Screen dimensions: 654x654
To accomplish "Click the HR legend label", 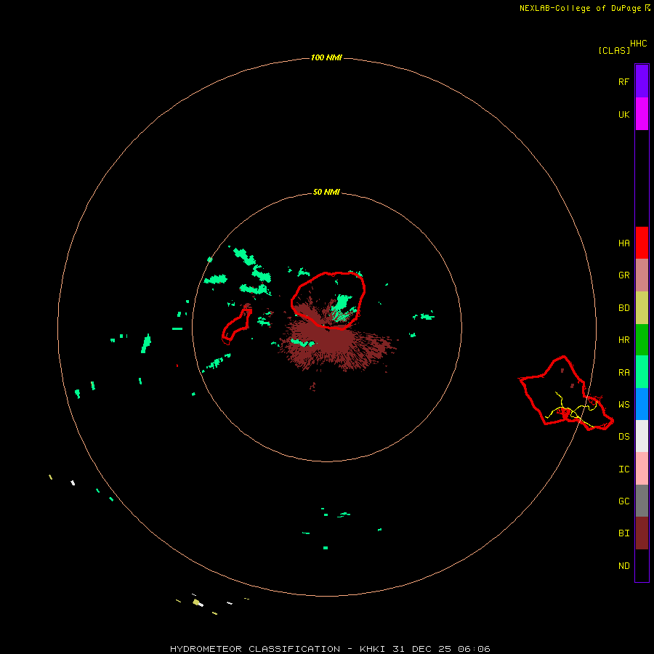I will 623,340.
